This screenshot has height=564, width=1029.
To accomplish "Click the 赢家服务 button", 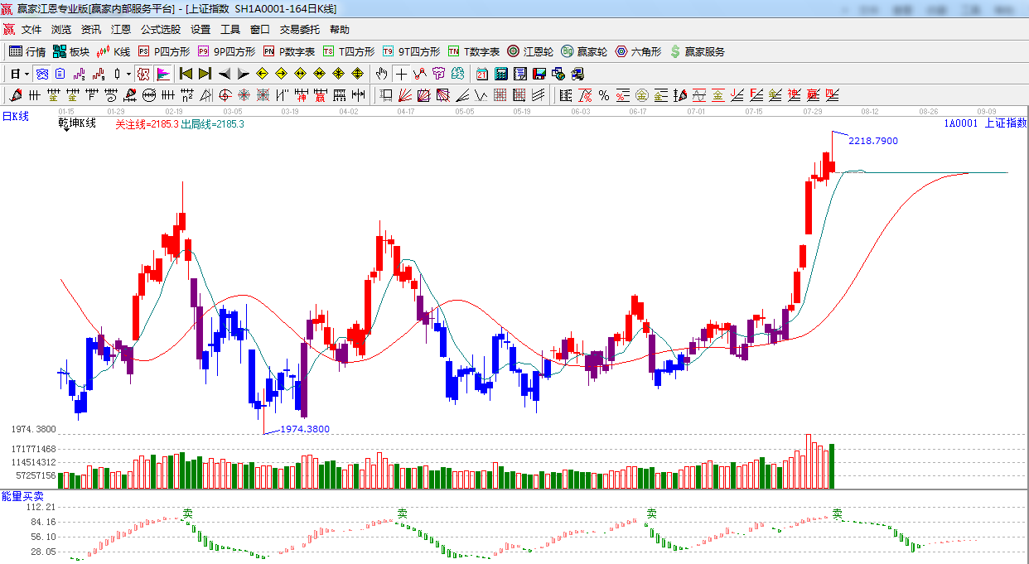I will click(x=697, y=51).
